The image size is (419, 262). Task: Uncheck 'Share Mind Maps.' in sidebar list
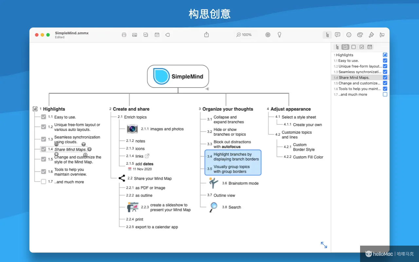(x=385, y=77)
